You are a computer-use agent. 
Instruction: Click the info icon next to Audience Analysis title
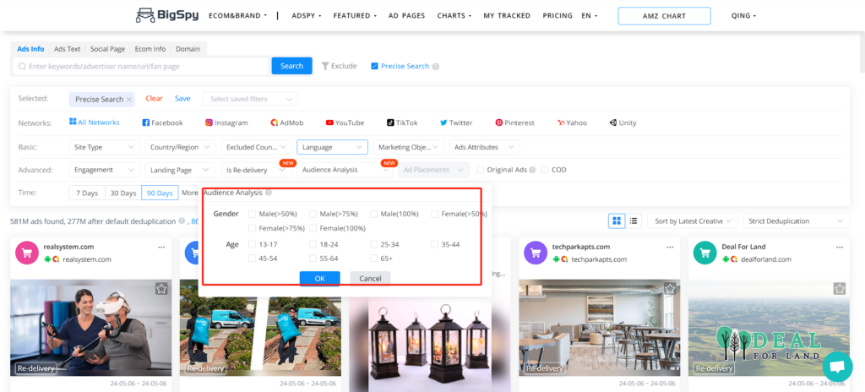[268, 193]
